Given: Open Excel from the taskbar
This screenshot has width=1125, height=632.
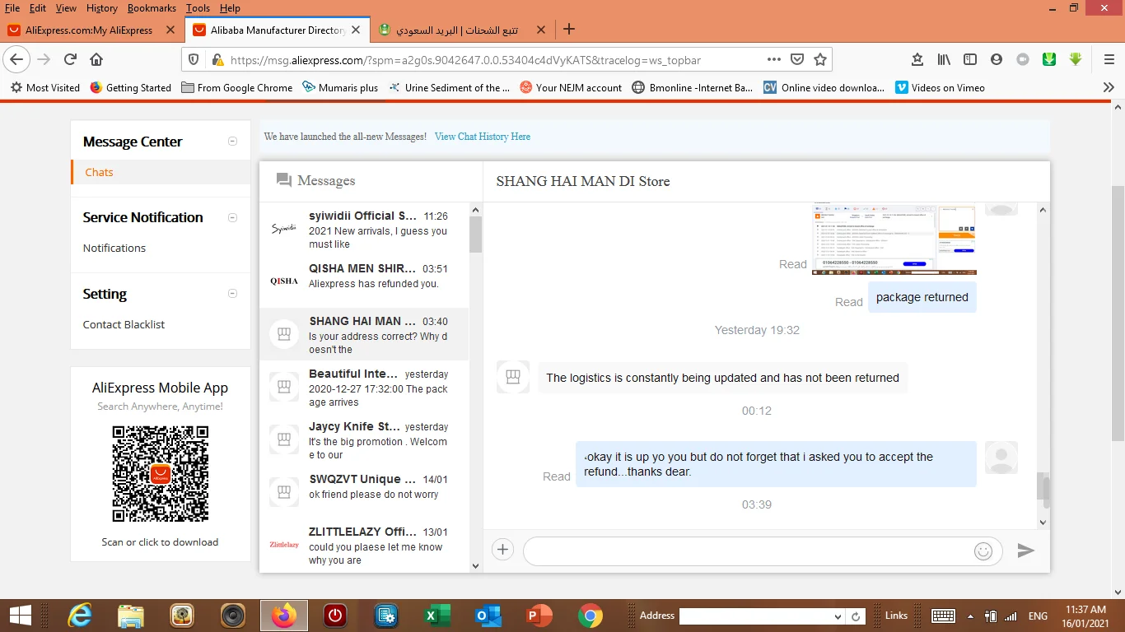Looking at the screenshot, I should click(x=436, y=616).
